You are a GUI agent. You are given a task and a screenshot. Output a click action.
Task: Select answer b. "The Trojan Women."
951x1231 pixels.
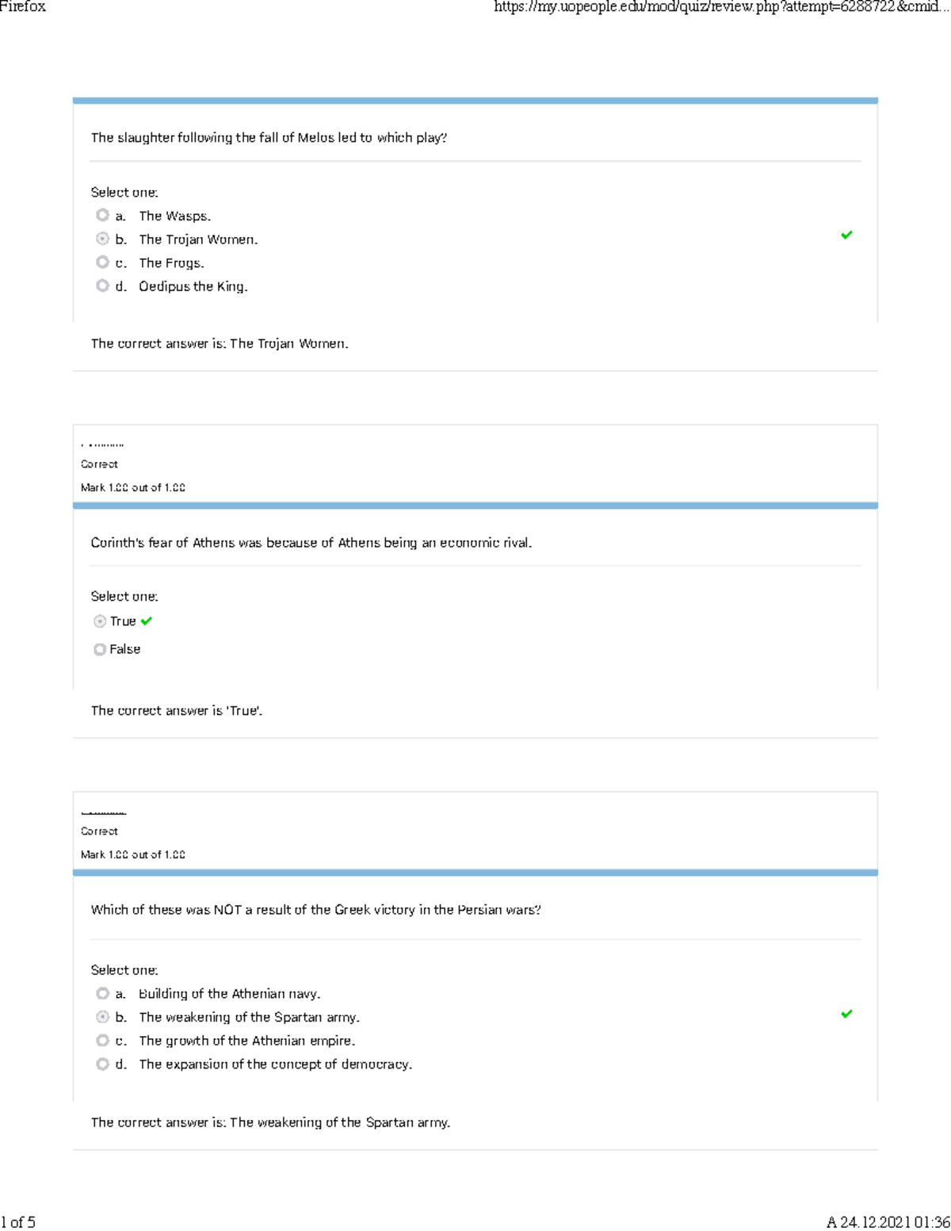102,239
